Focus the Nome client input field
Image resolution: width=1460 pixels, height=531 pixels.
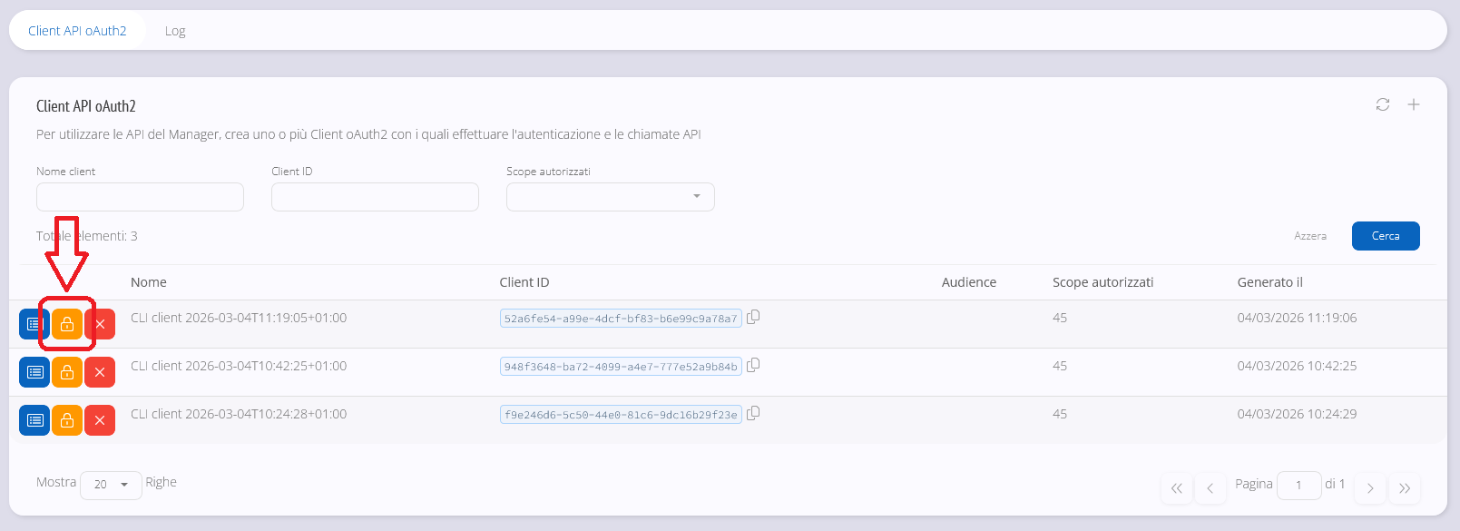click(140, 197)
